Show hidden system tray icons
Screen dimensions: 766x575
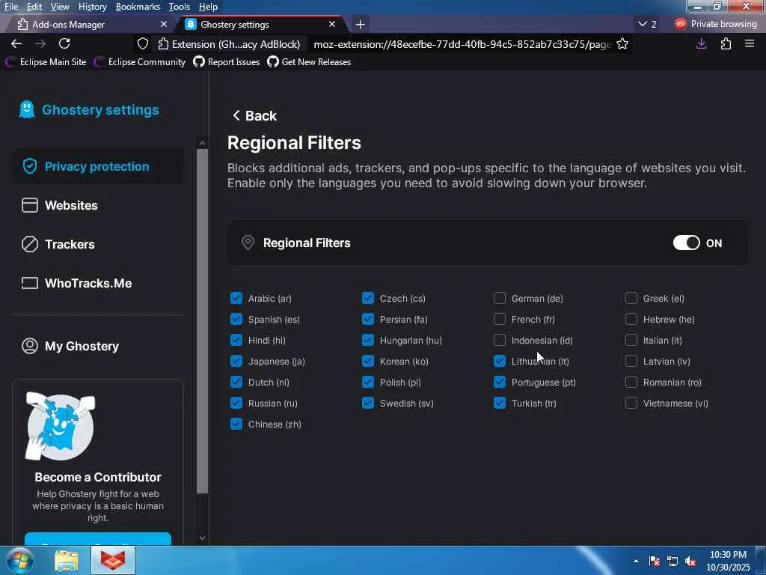point(636,562)
